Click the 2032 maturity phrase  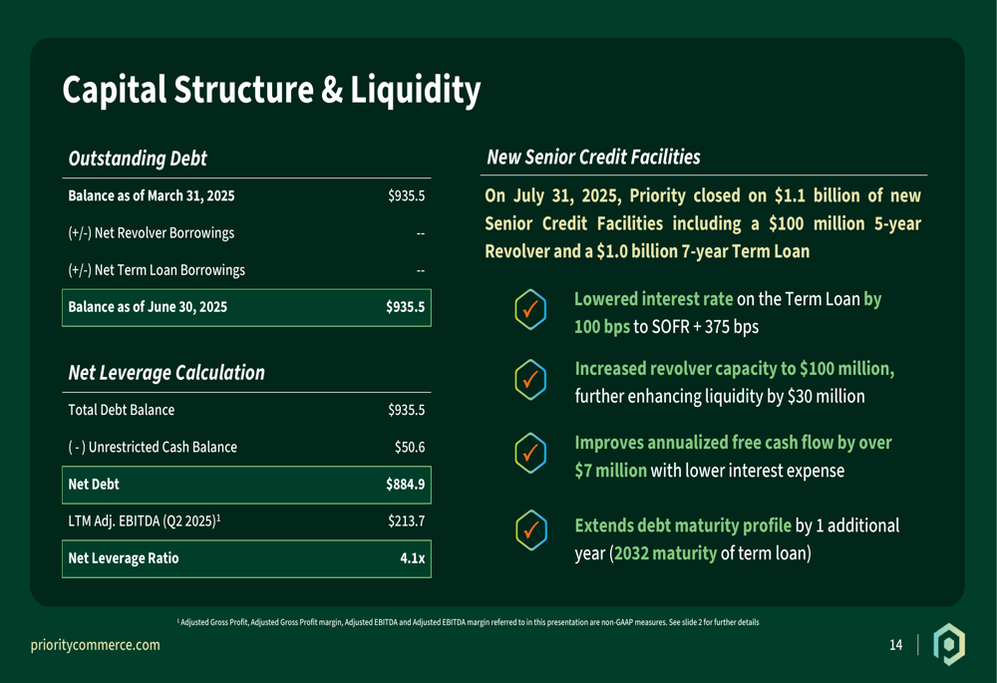(665, 553)
